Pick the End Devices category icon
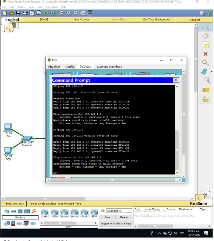The height and width of the screenshot is (241, 214). pos(7,223)
